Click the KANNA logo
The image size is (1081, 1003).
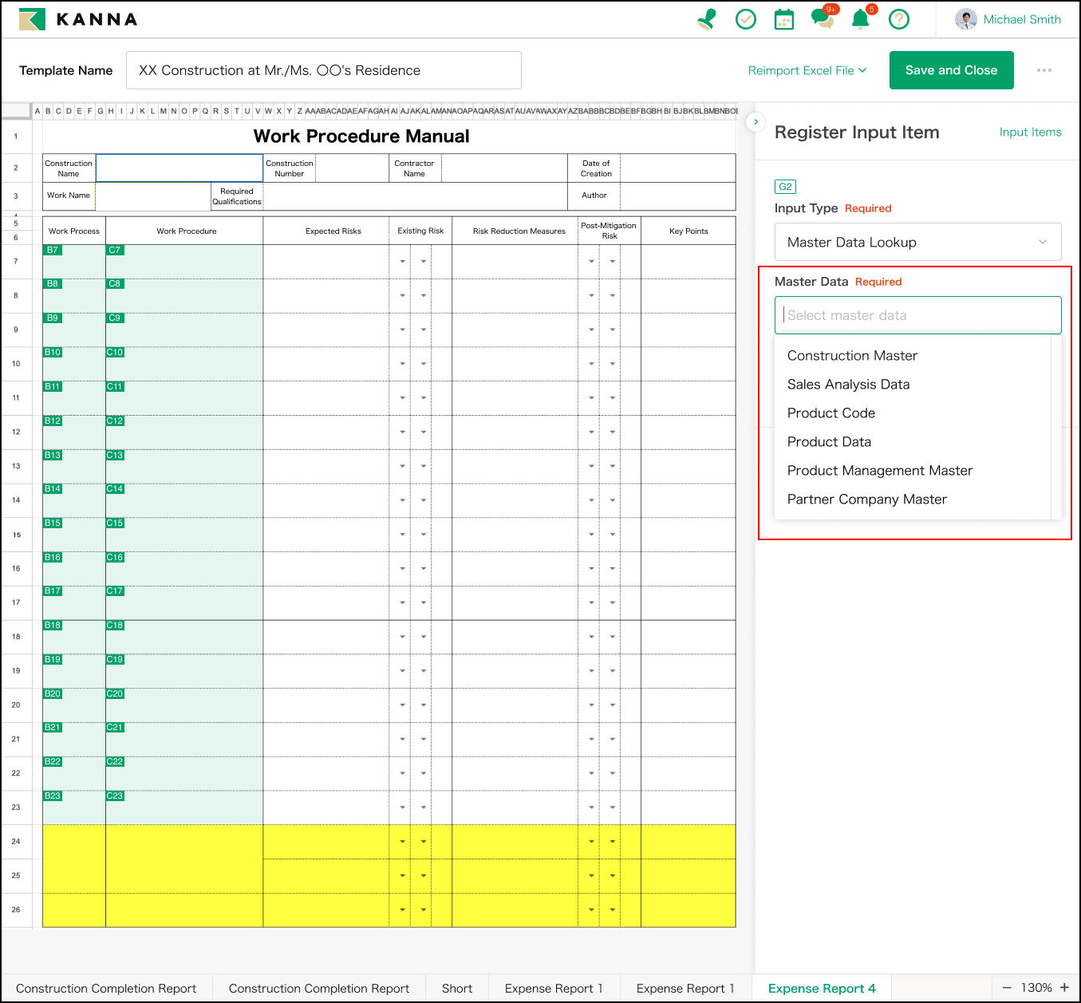[78, 19]
